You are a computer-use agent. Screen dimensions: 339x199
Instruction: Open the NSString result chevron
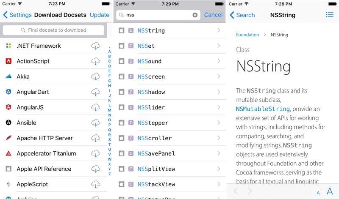point(219,30)
